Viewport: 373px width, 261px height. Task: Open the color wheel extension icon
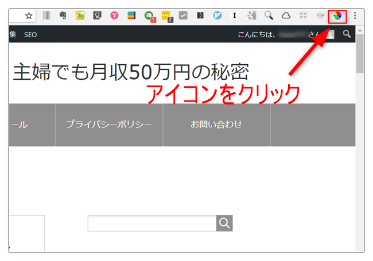[337, 16]
